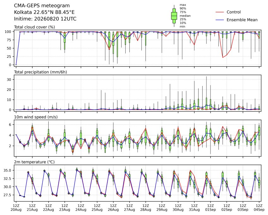
Task: Click the 12Z 04Sep x-axis tick label
Action: coord(259,207)
